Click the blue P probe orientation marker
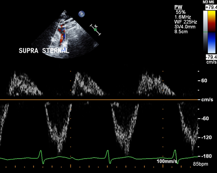 (x=81, y=14)
